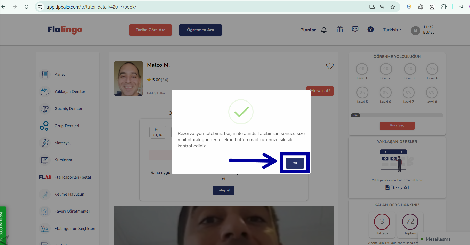Open Yaklaşan Dersler from sidebar
This screenshot has height=245, width=470.
pyautogui.click(x=70, y=92)
